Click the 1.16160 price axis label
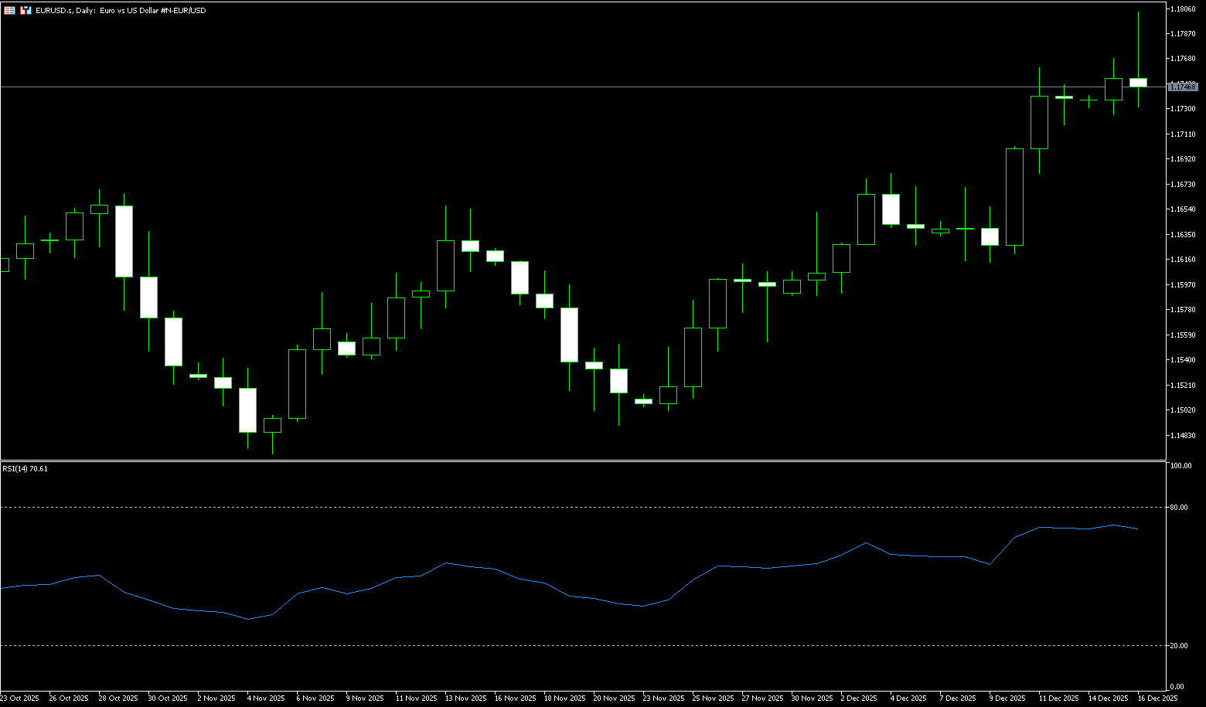This screenshot has height=707, width=1206. tap(1184, 260)
